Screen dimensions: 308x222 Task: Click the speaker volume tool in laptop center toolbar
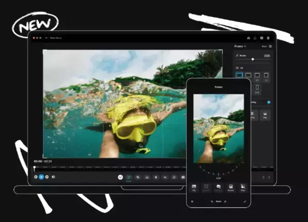point(156,177)
